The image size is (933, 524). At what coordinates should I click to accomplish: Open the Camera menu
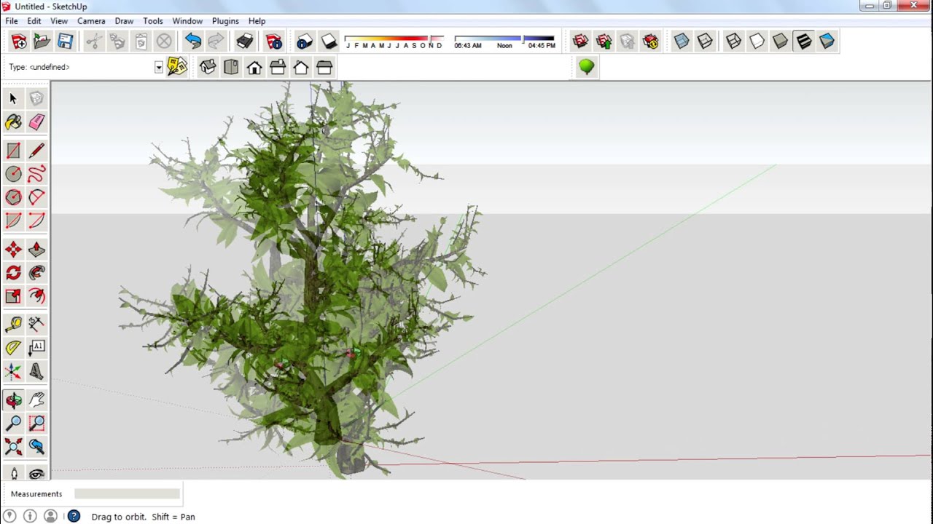(91, 21)
